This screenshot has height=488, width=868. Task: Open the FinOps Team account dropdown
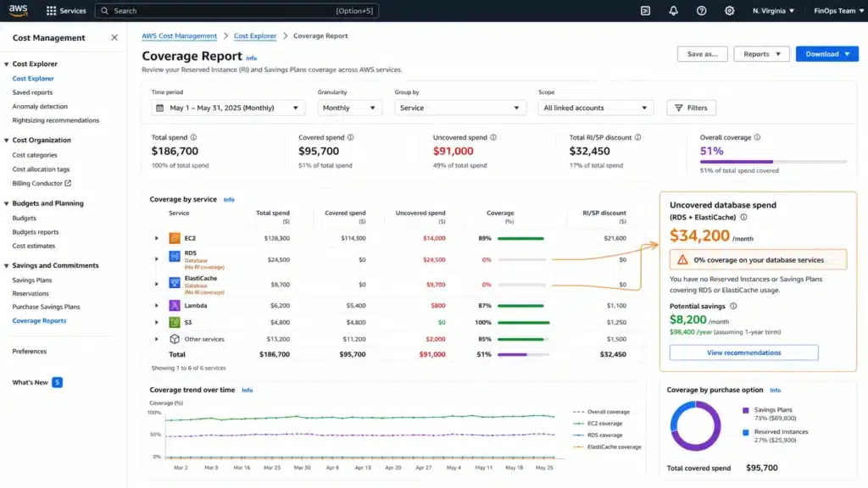tap(838, 10)
